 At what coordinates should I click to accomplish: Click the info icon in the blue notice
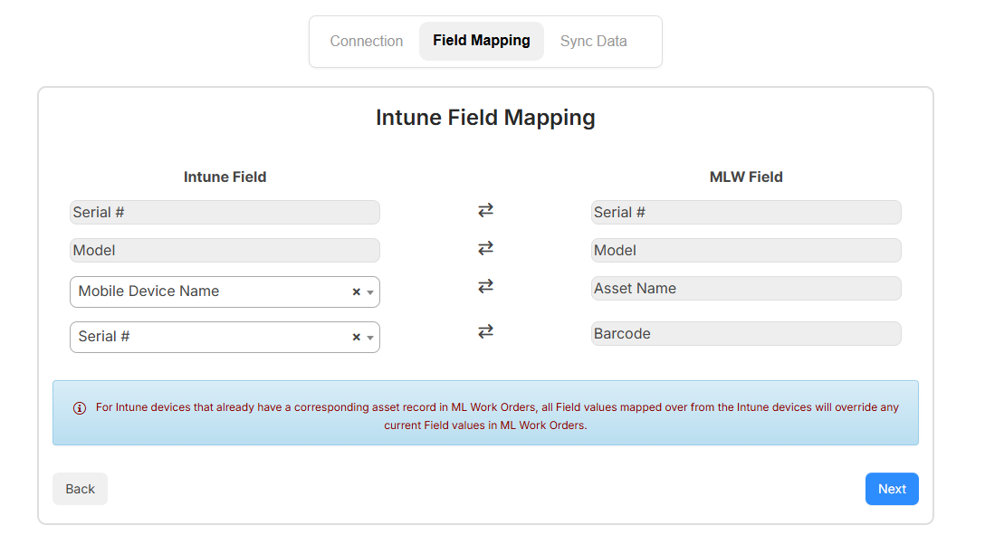(79, 408)
